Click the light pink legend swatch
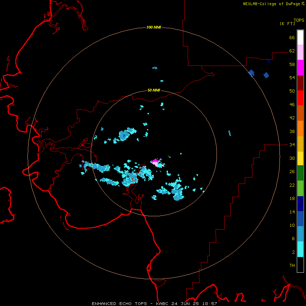This screenshot has height=306, width=306. point(300,52)
